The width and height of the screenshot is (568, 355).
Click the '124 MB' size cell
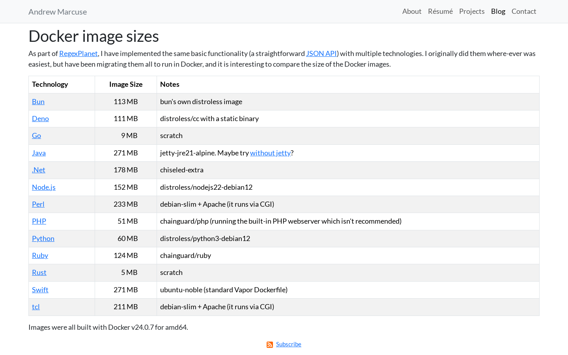click(126, 256)
